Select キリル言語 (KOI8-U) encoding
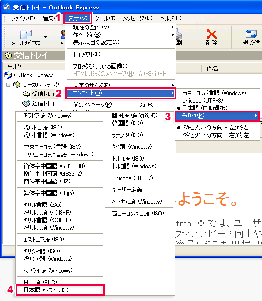The width and height of the screenshot is (262, 301). [x=60, y=220]
